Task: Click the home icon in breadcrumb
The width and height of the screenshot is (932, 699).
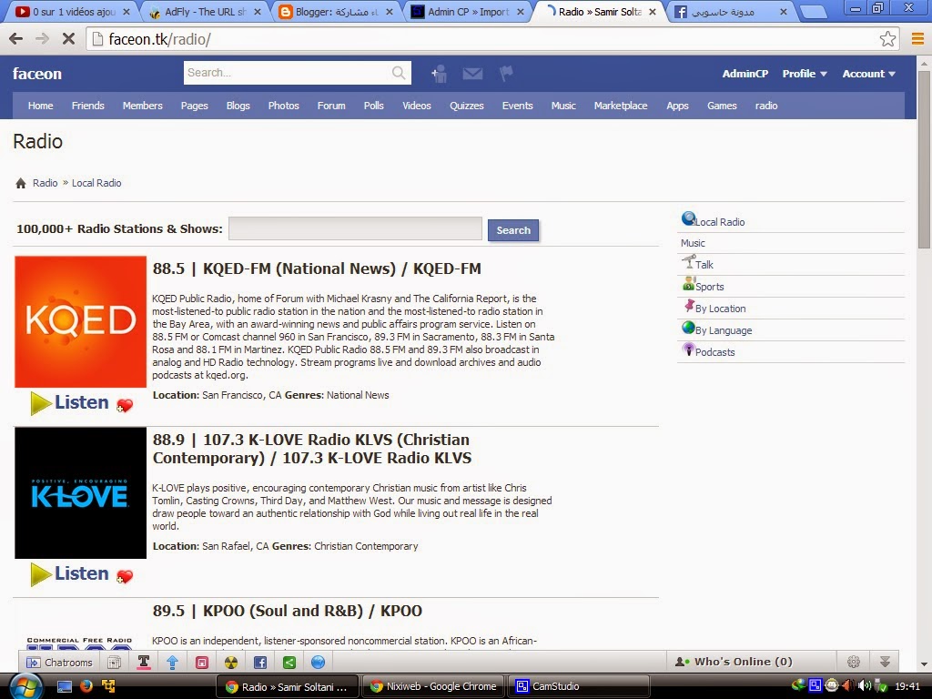Action: point(21,183)
